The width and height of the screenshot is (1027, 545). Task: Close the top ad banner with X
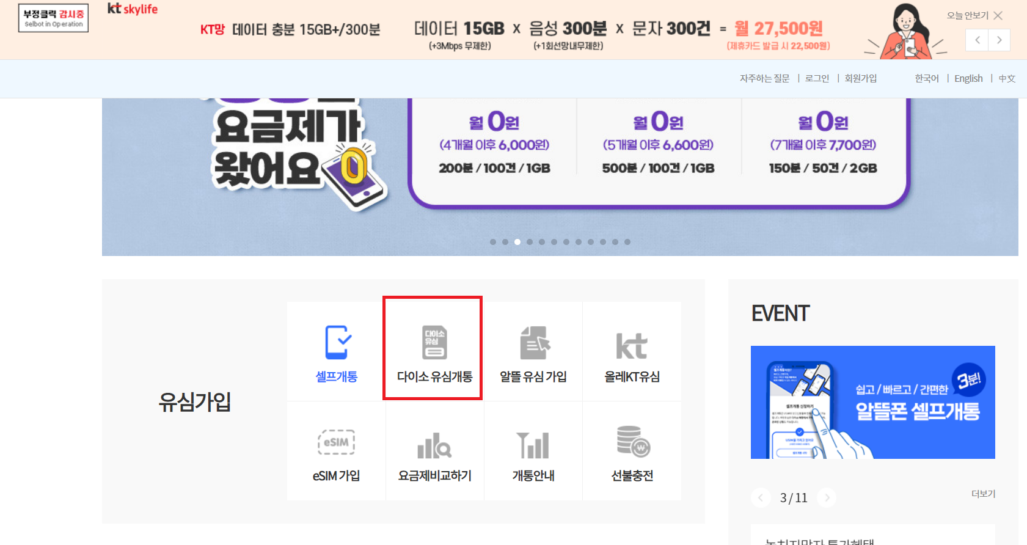tap(998, 15)
